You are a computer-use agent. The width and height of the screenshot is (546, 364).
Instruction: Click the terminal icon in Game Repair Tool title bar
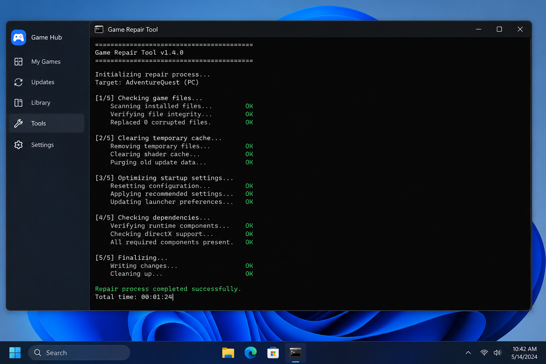pyautogui.click(x=99, y=29)
